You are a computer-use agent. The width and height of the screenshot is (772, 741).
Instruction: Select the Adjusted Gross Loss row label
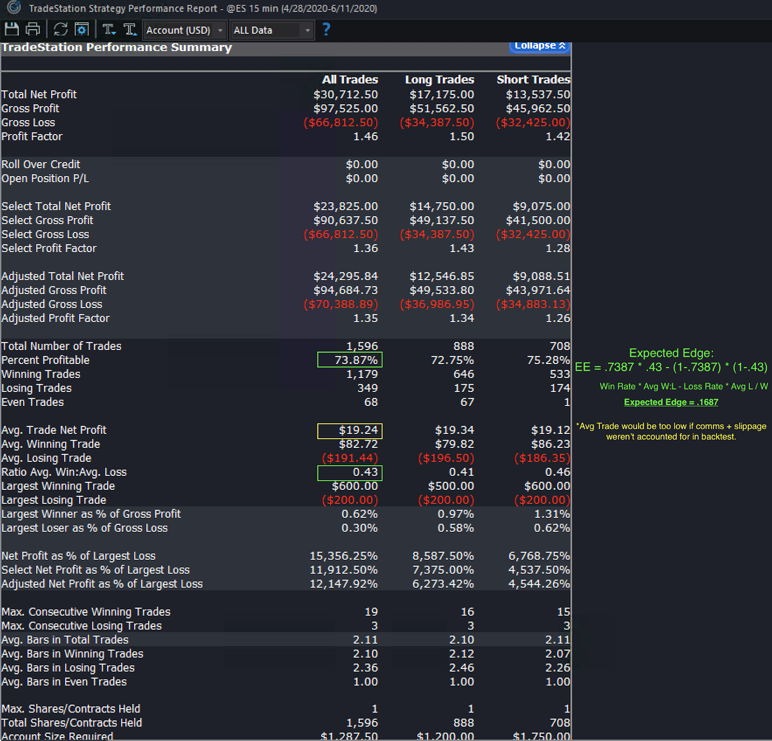click(52, 304)
